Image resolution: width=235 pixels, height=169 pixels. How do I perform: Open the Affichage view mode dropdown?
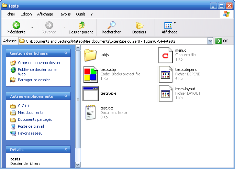coord(175,23)
